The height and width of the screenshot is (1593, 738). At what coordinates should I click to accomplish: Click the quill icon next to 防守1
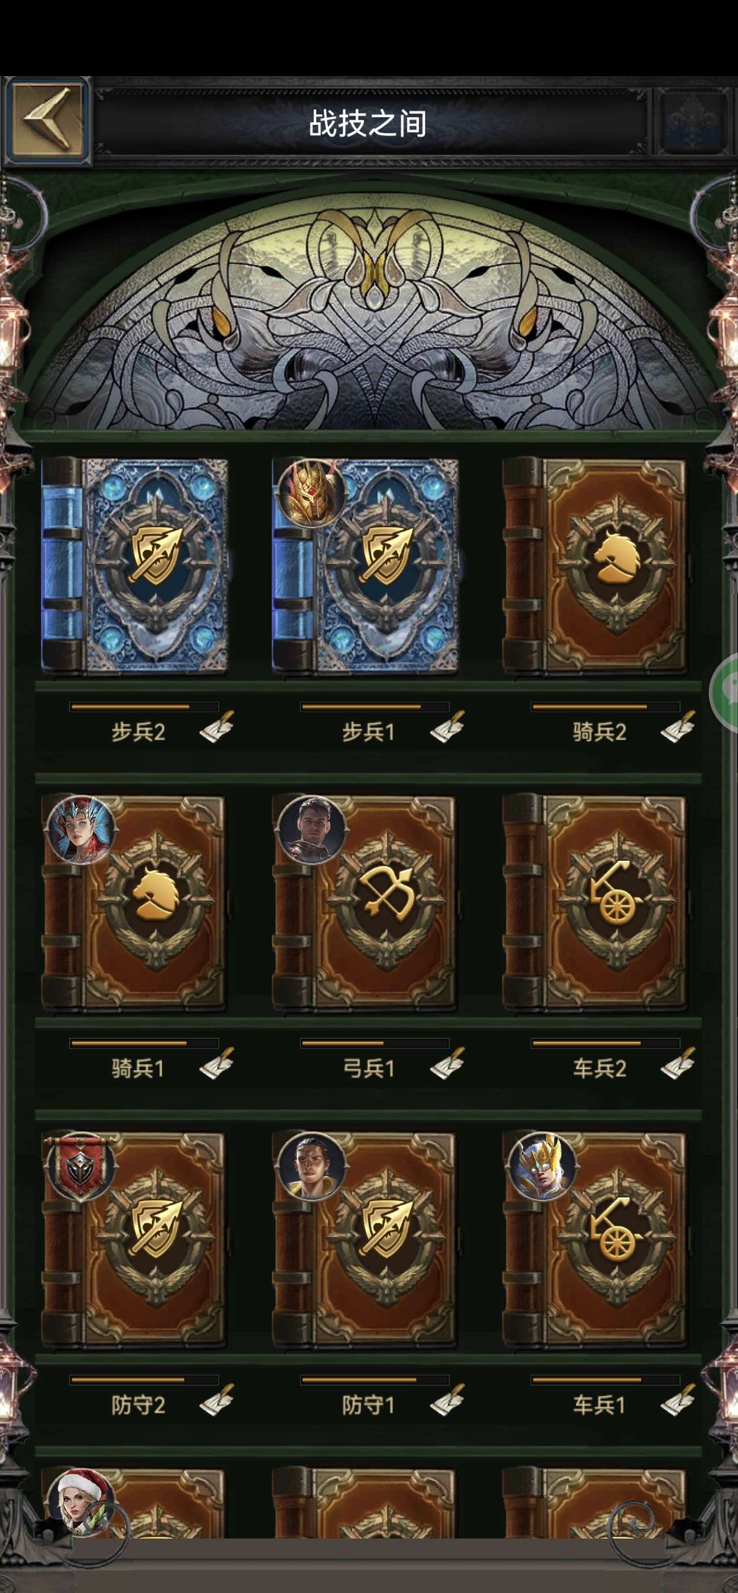tap(447, 1400)
